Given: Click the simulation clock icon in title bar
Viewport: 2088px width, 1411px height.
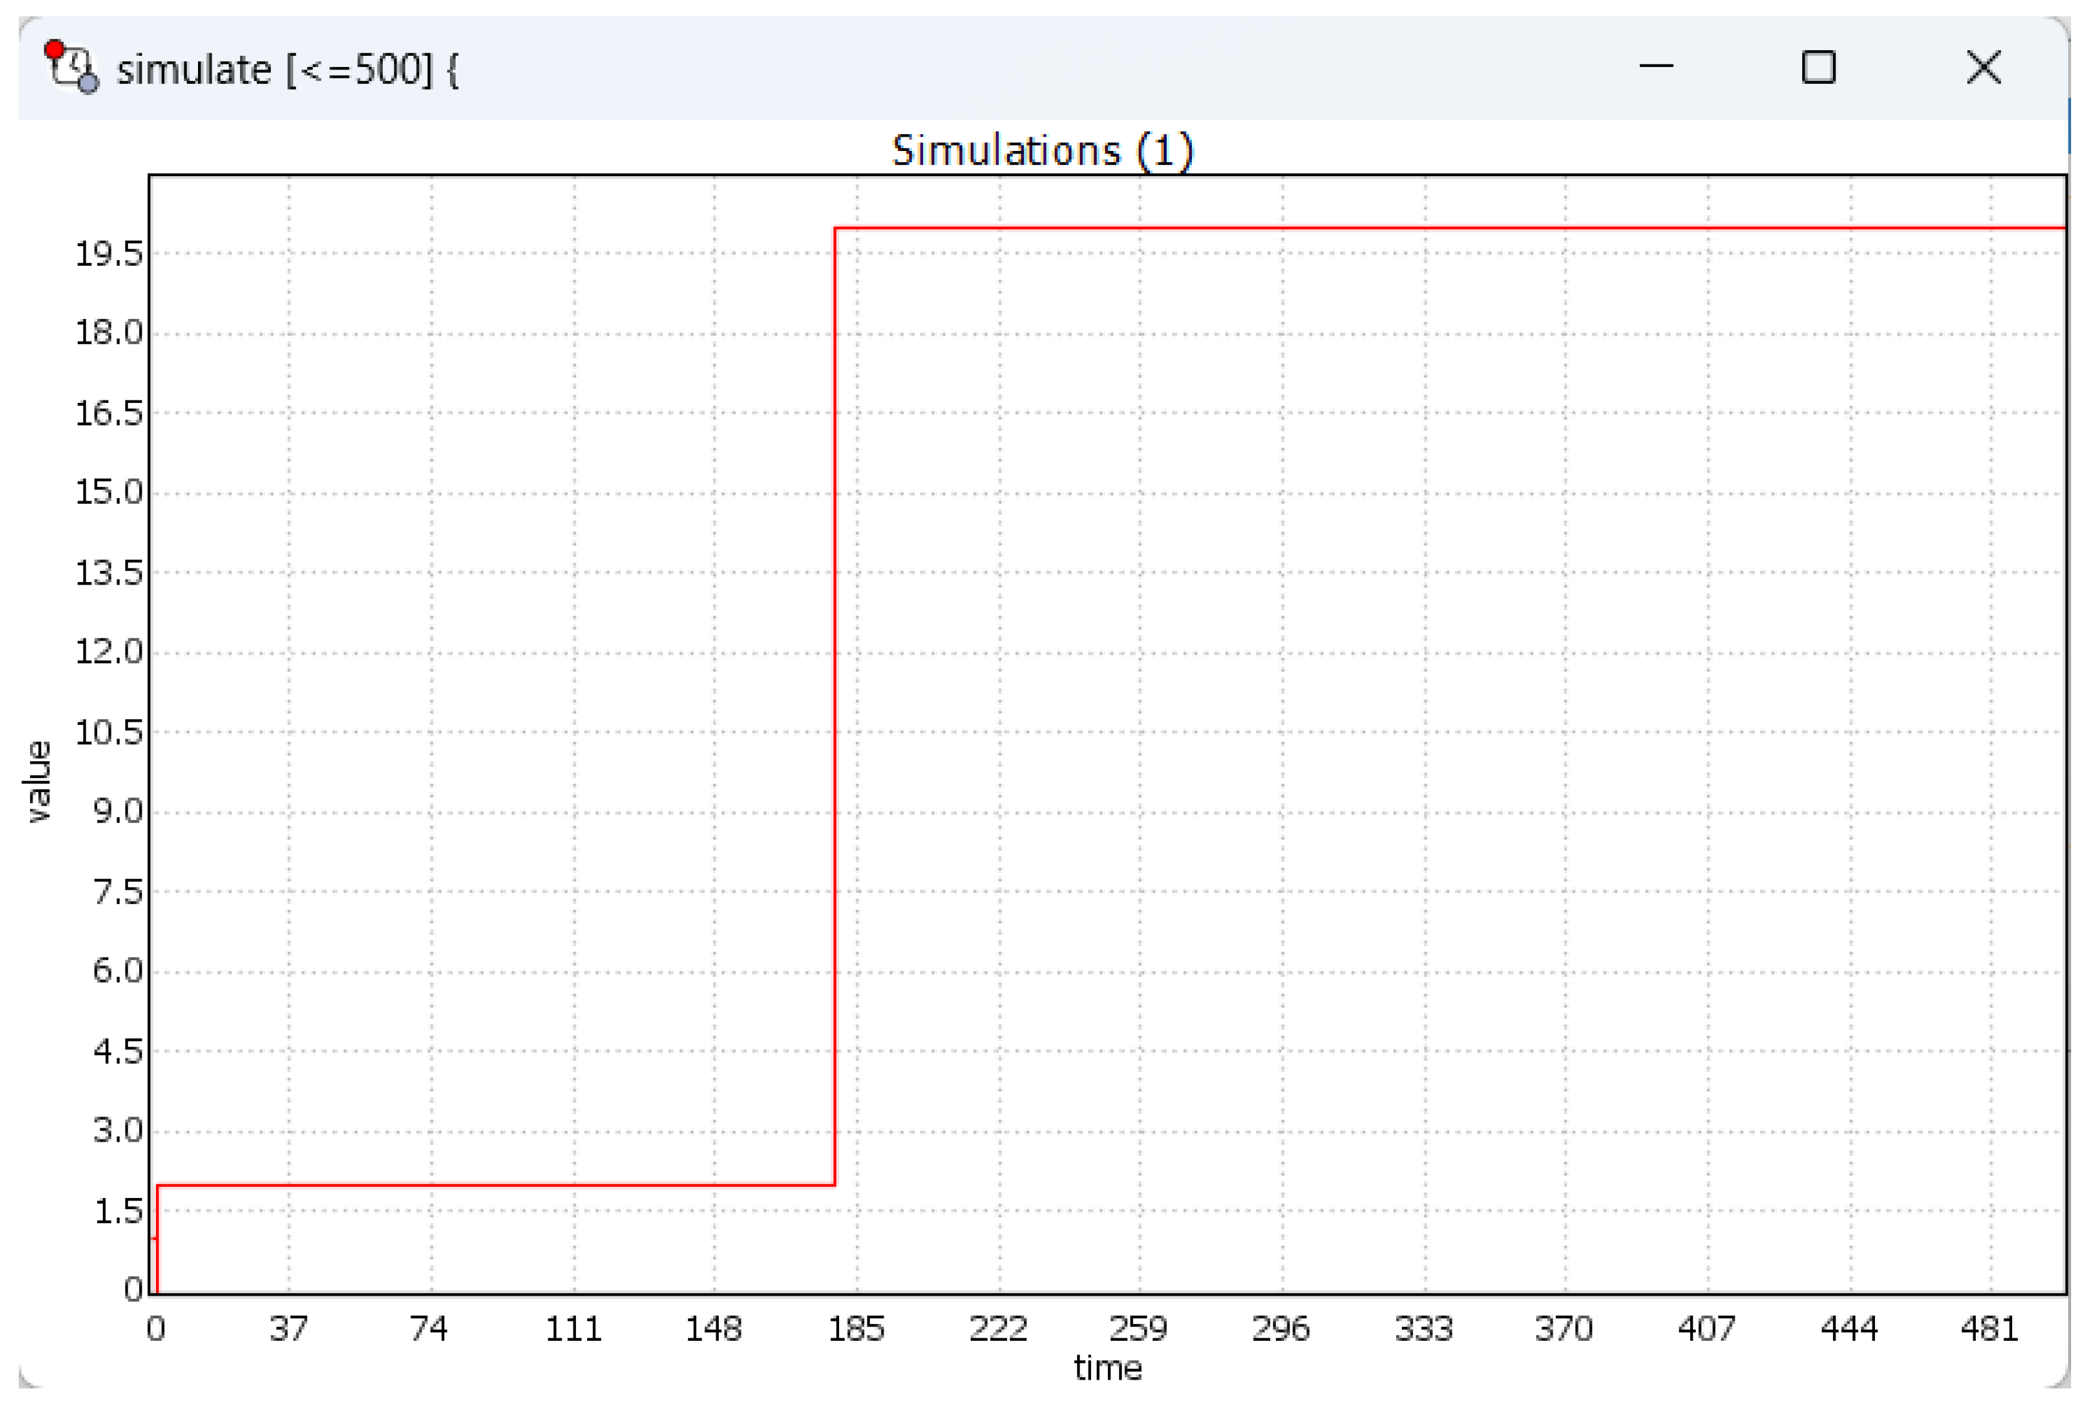Looking at the screenshot, I should click(72, 68).
